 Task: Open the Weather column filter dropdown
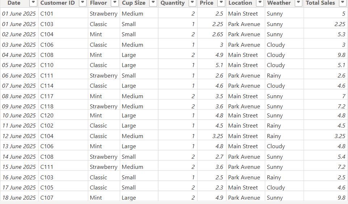(x=298, y=3)
